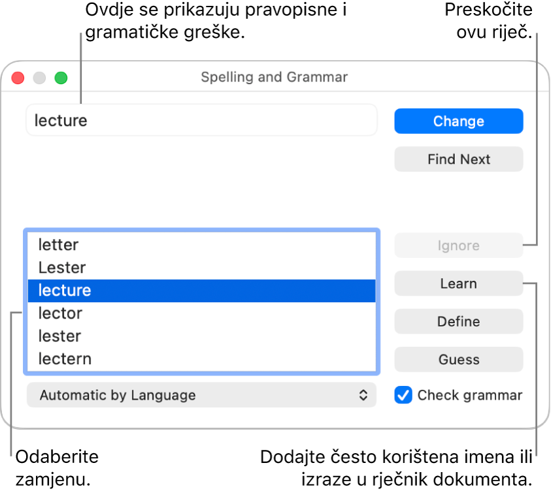Click the yellow minimize window icon

point(39,77)
